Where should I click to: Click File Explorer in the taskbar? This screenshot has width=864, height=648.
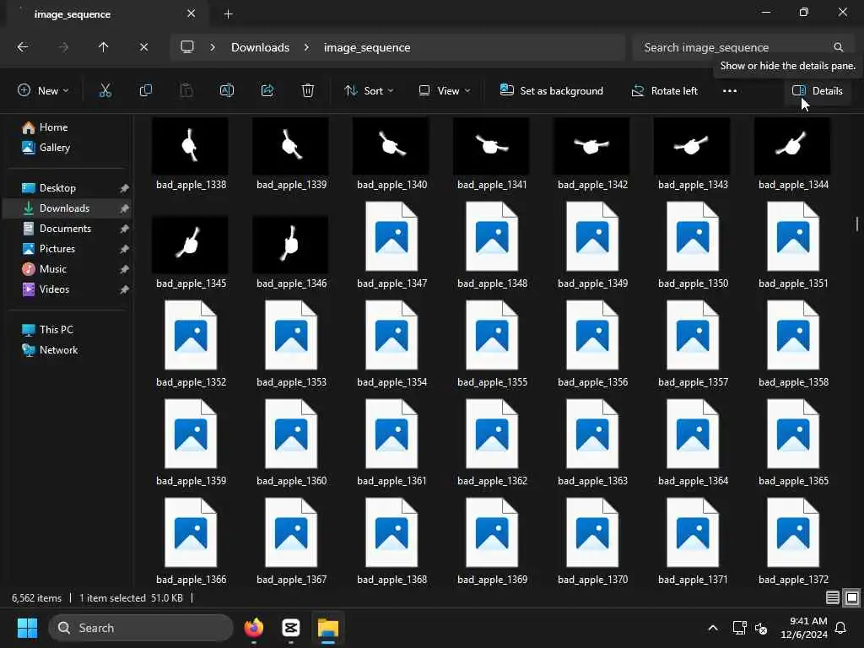point(328,628)
